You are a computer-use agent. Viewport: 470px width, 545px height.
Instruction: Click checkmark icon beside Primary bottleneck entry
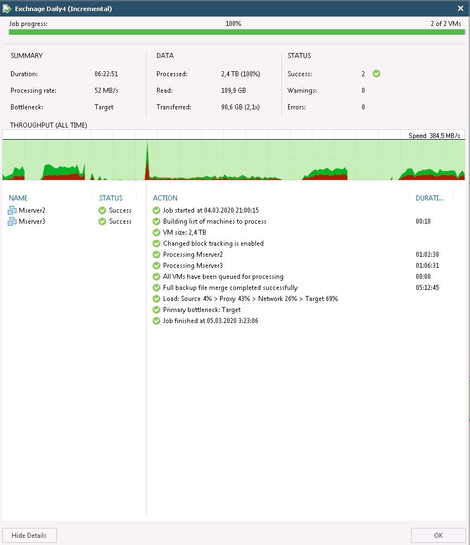[x=156, y=310]
